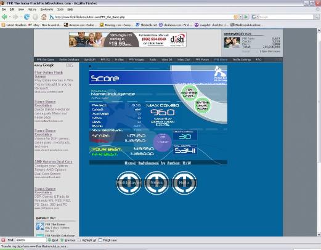Close the Find bar with red X
The width and height of the screenshot is (321, 250).
tap(3, 240)
